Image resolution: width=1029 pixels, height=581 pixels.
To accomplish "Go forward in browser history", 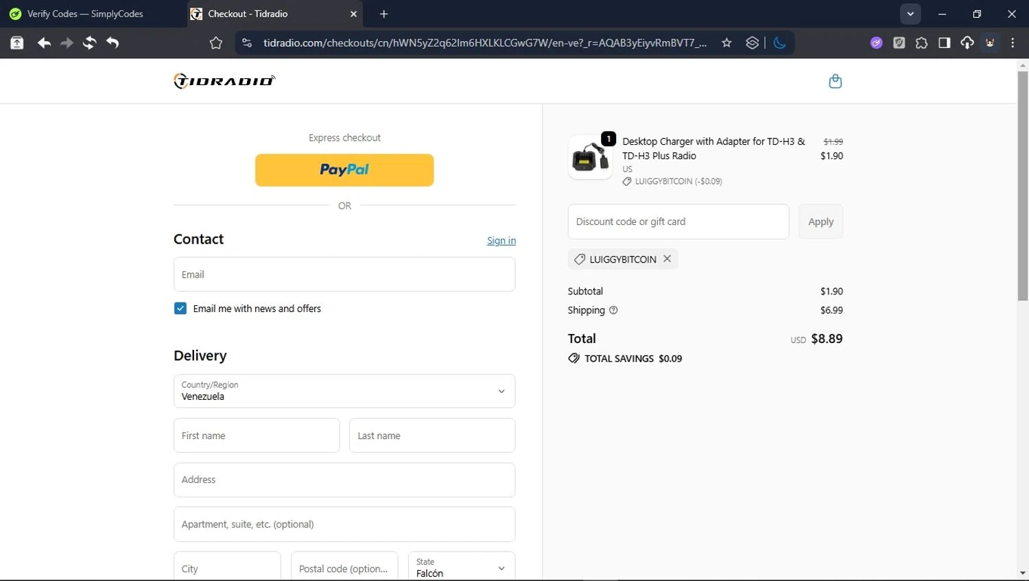I will tap(67, 43).
